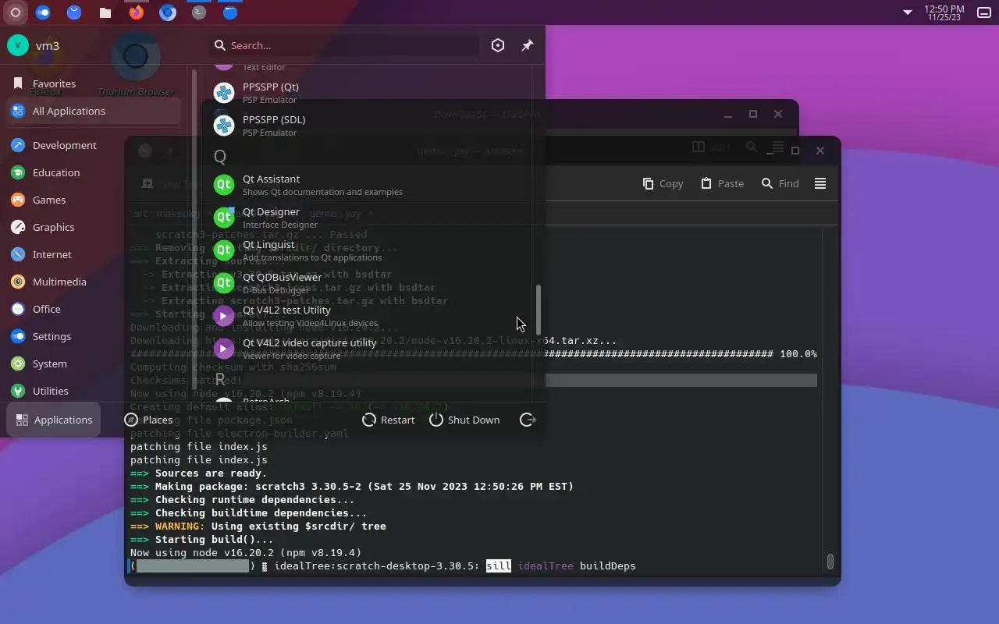999x624 pixels.
Task: Open Konsole hamburger menu
Action: point(820,183)
